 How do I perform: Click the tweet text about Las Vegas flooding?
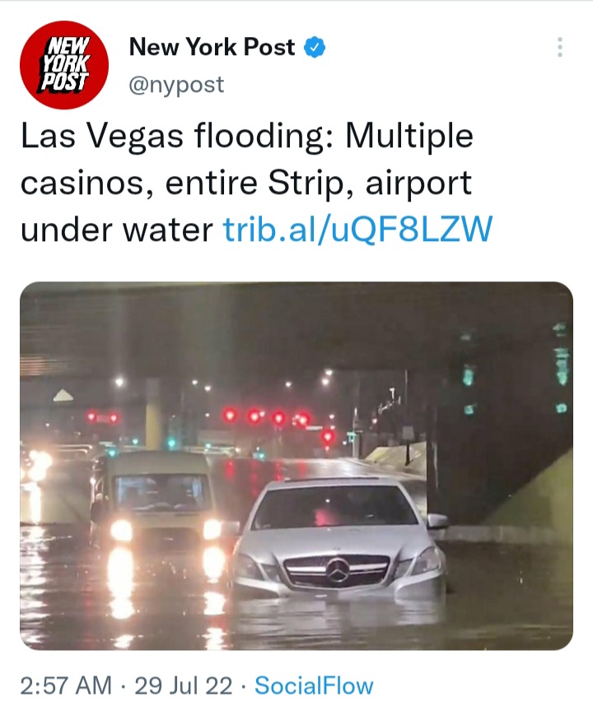[x=256, y=183]
